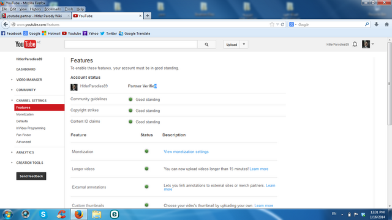Viewport: 392px width, 220px height.
Task: Click the EN language indicator
Action: tap(334, 214)
